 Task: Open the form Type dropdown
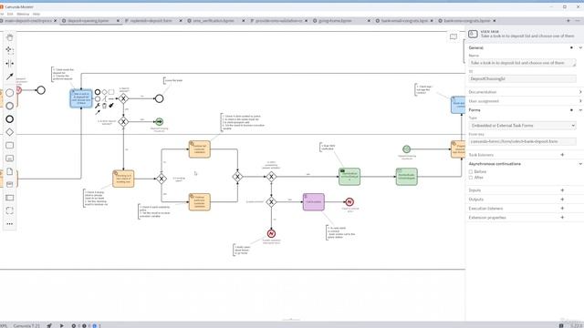click(x=522, y=126)
